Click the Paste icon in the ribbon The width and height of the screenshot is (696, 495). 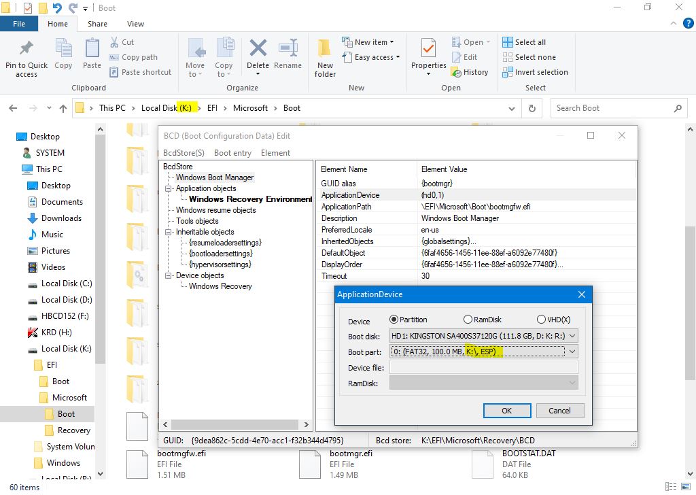tap(92, 49)
